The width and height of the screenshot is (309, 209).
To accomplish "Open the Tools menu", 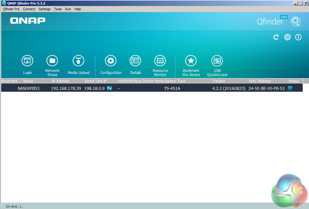I will [58, 9].
